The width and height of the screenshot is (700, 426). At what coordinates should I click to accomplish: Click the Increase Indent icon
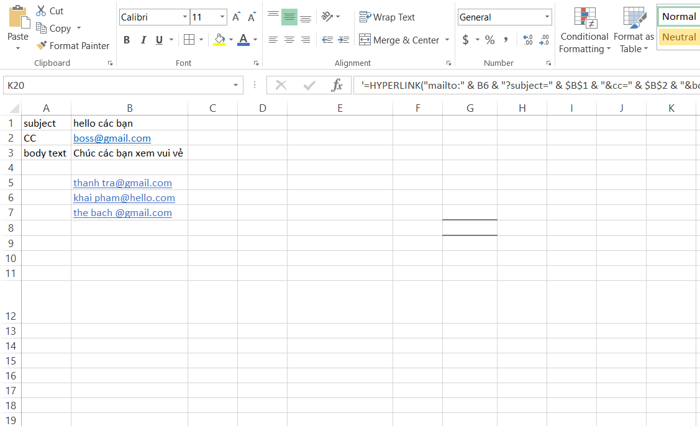point(343,40)
